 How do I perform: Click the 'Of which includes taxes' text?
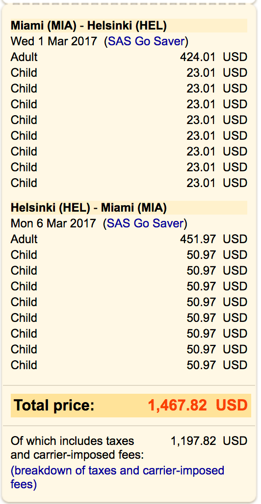click(73, 441)
